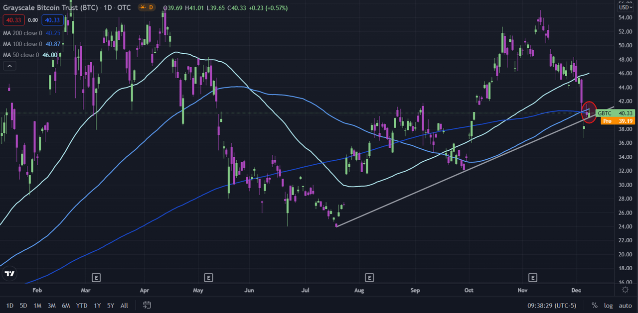Select the 5Y time range
638x313 pixels.
click(x=110, y=305)
